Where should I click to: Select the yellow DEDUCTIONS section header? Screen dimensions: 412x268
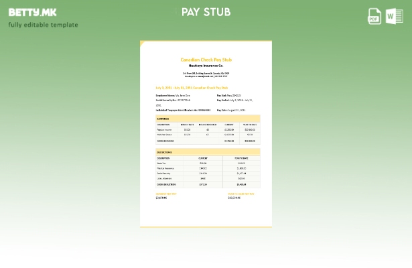(207, 152)
